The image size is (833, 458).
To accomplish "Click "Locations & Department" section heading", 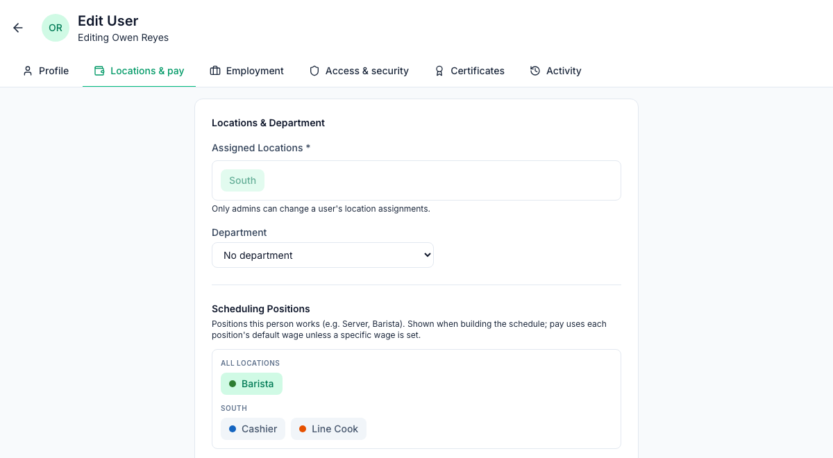I will pyautogui.click(x=268, y=123).
